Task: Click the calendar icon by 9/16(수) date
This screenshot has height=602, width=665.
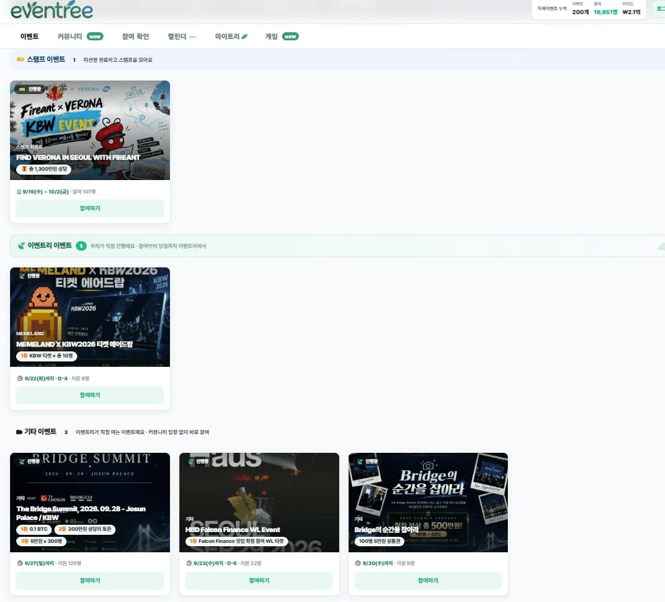Action: (19, 191)
